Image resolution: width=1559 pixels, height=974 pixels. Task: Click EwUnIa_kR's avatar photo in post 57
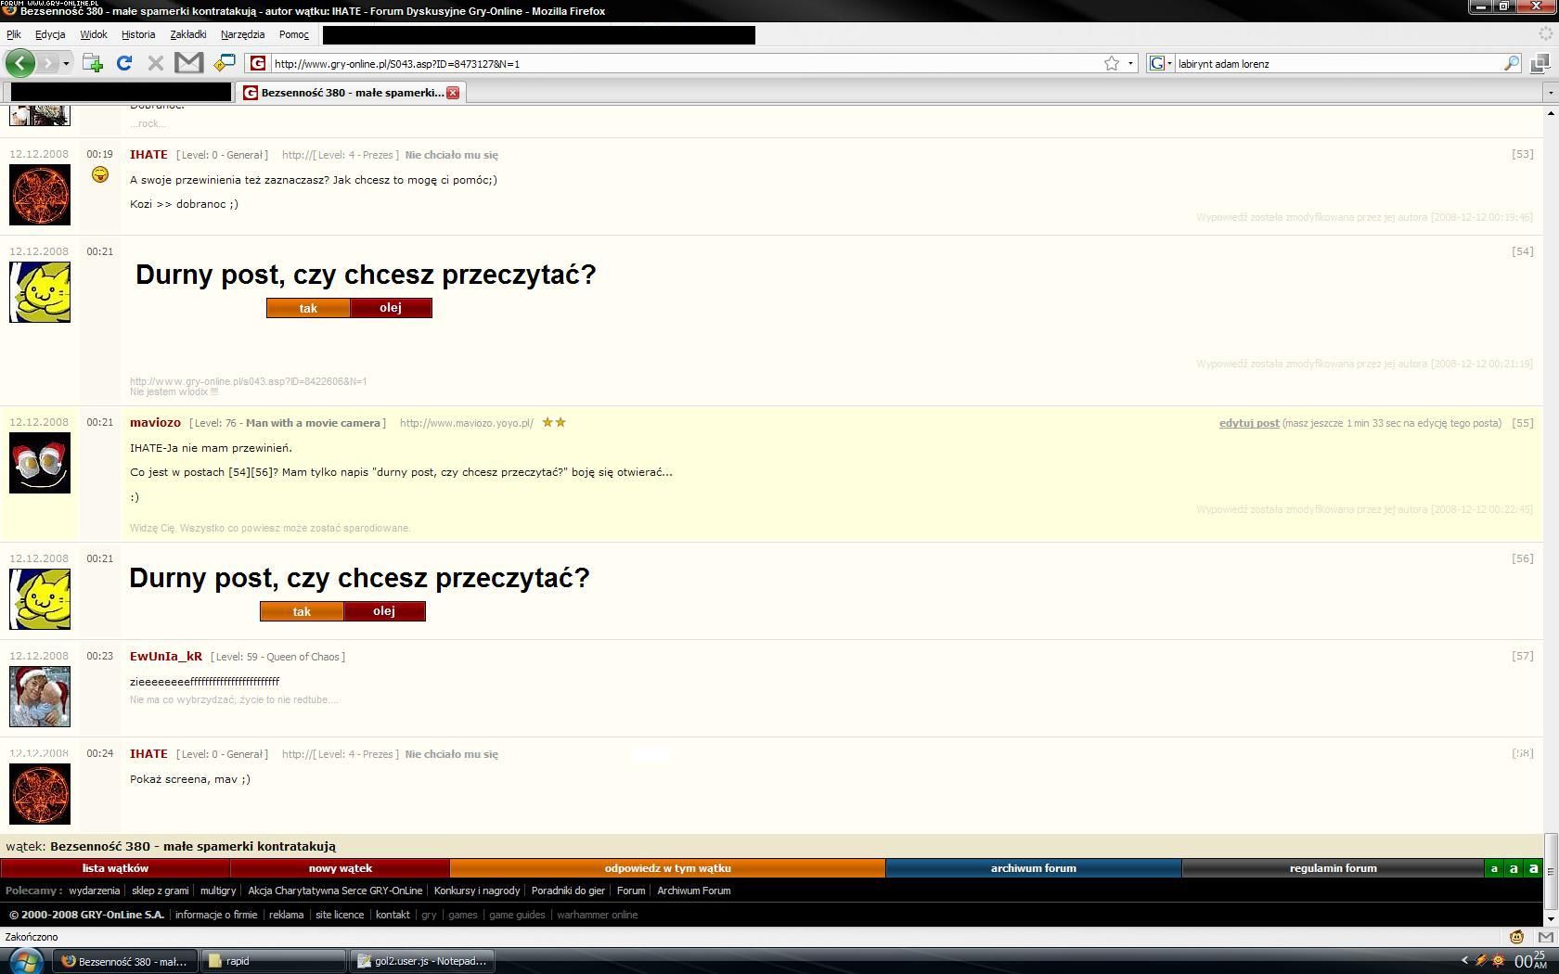coord(40,697)
